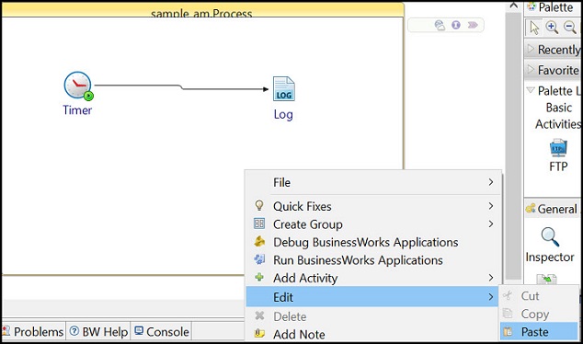Click the Edit submenu arrow
The image size is (583, 344).
pos(491,297)
